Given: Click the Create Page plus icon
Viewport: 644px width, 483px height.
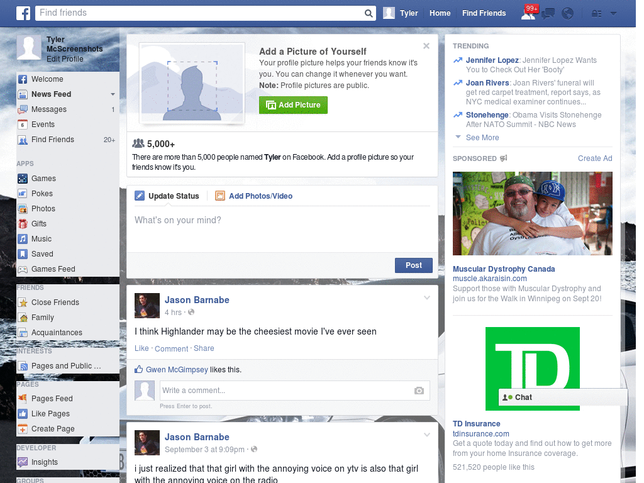Looking at the screenshot, I should pyautogui.click(x=23, y=429).
